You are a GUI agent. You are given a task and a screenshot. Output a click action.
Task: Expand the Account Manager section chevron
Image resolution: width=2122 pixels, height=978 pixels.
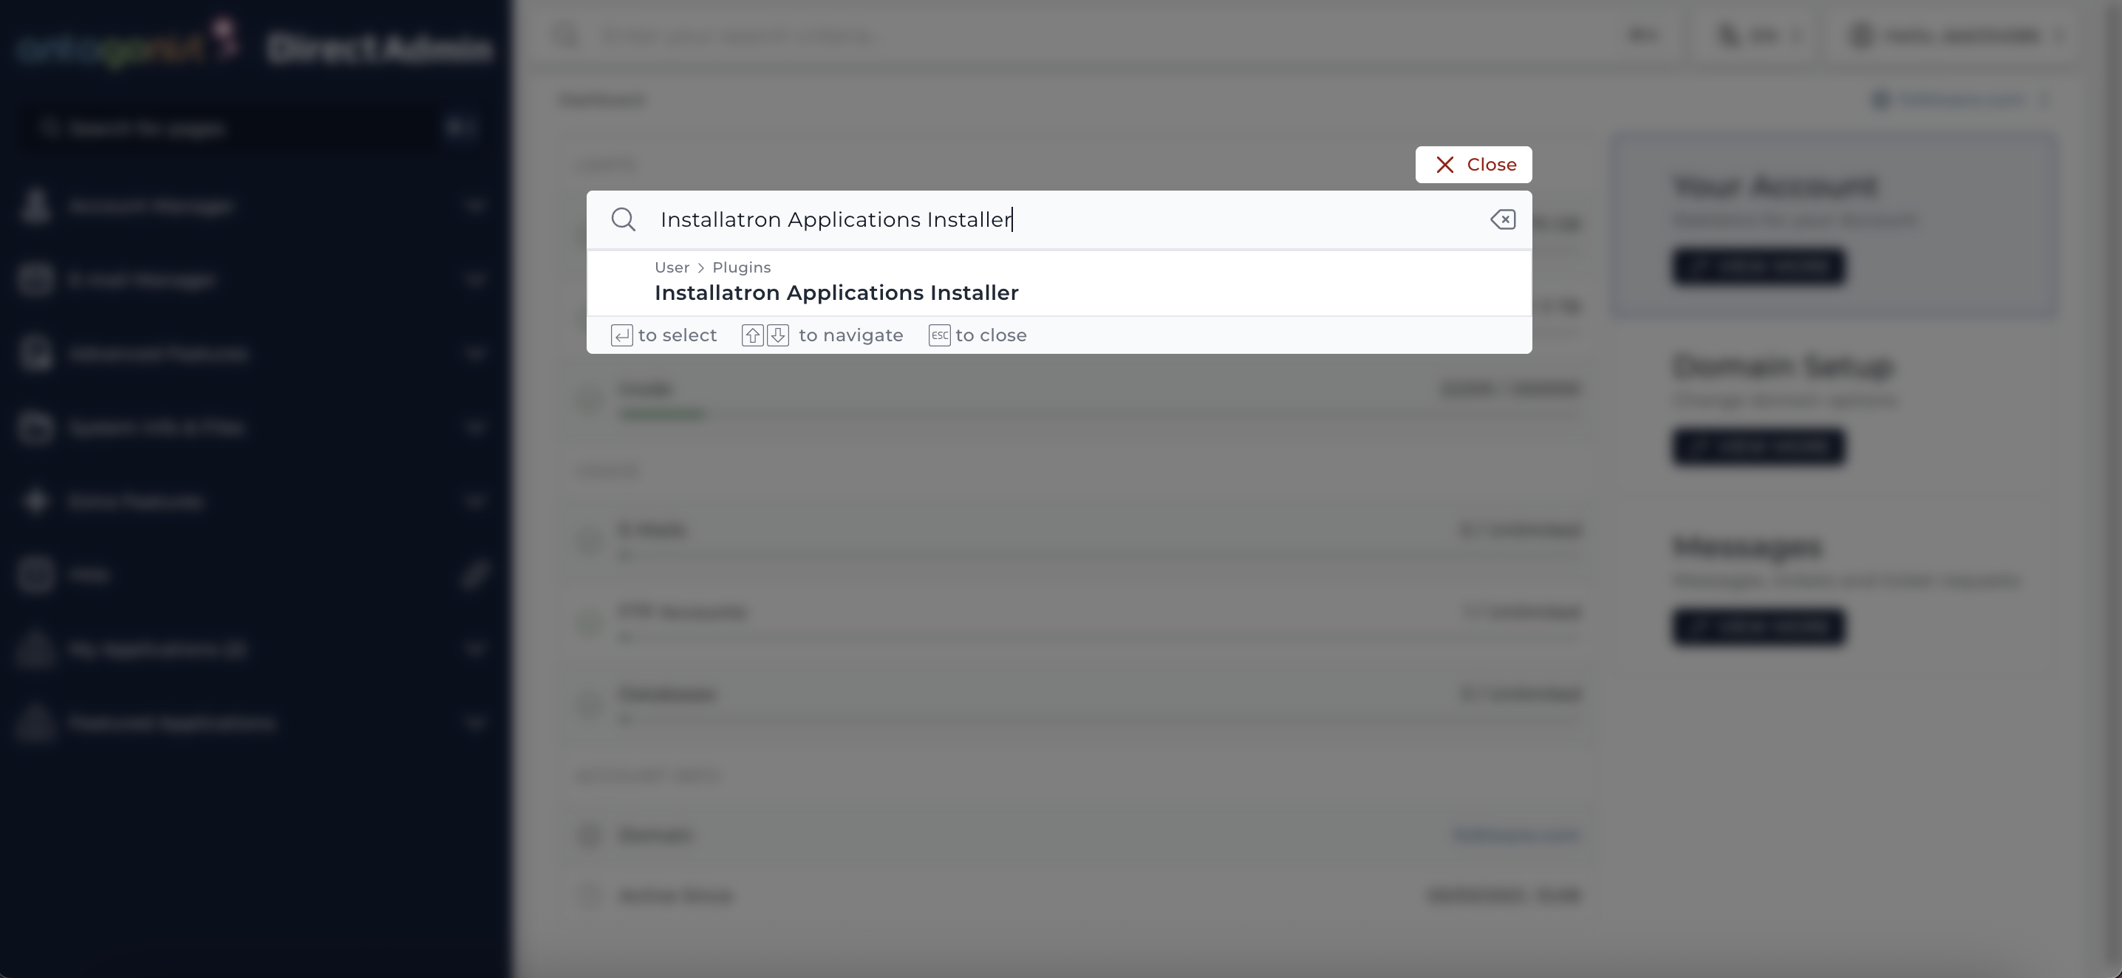476,207
